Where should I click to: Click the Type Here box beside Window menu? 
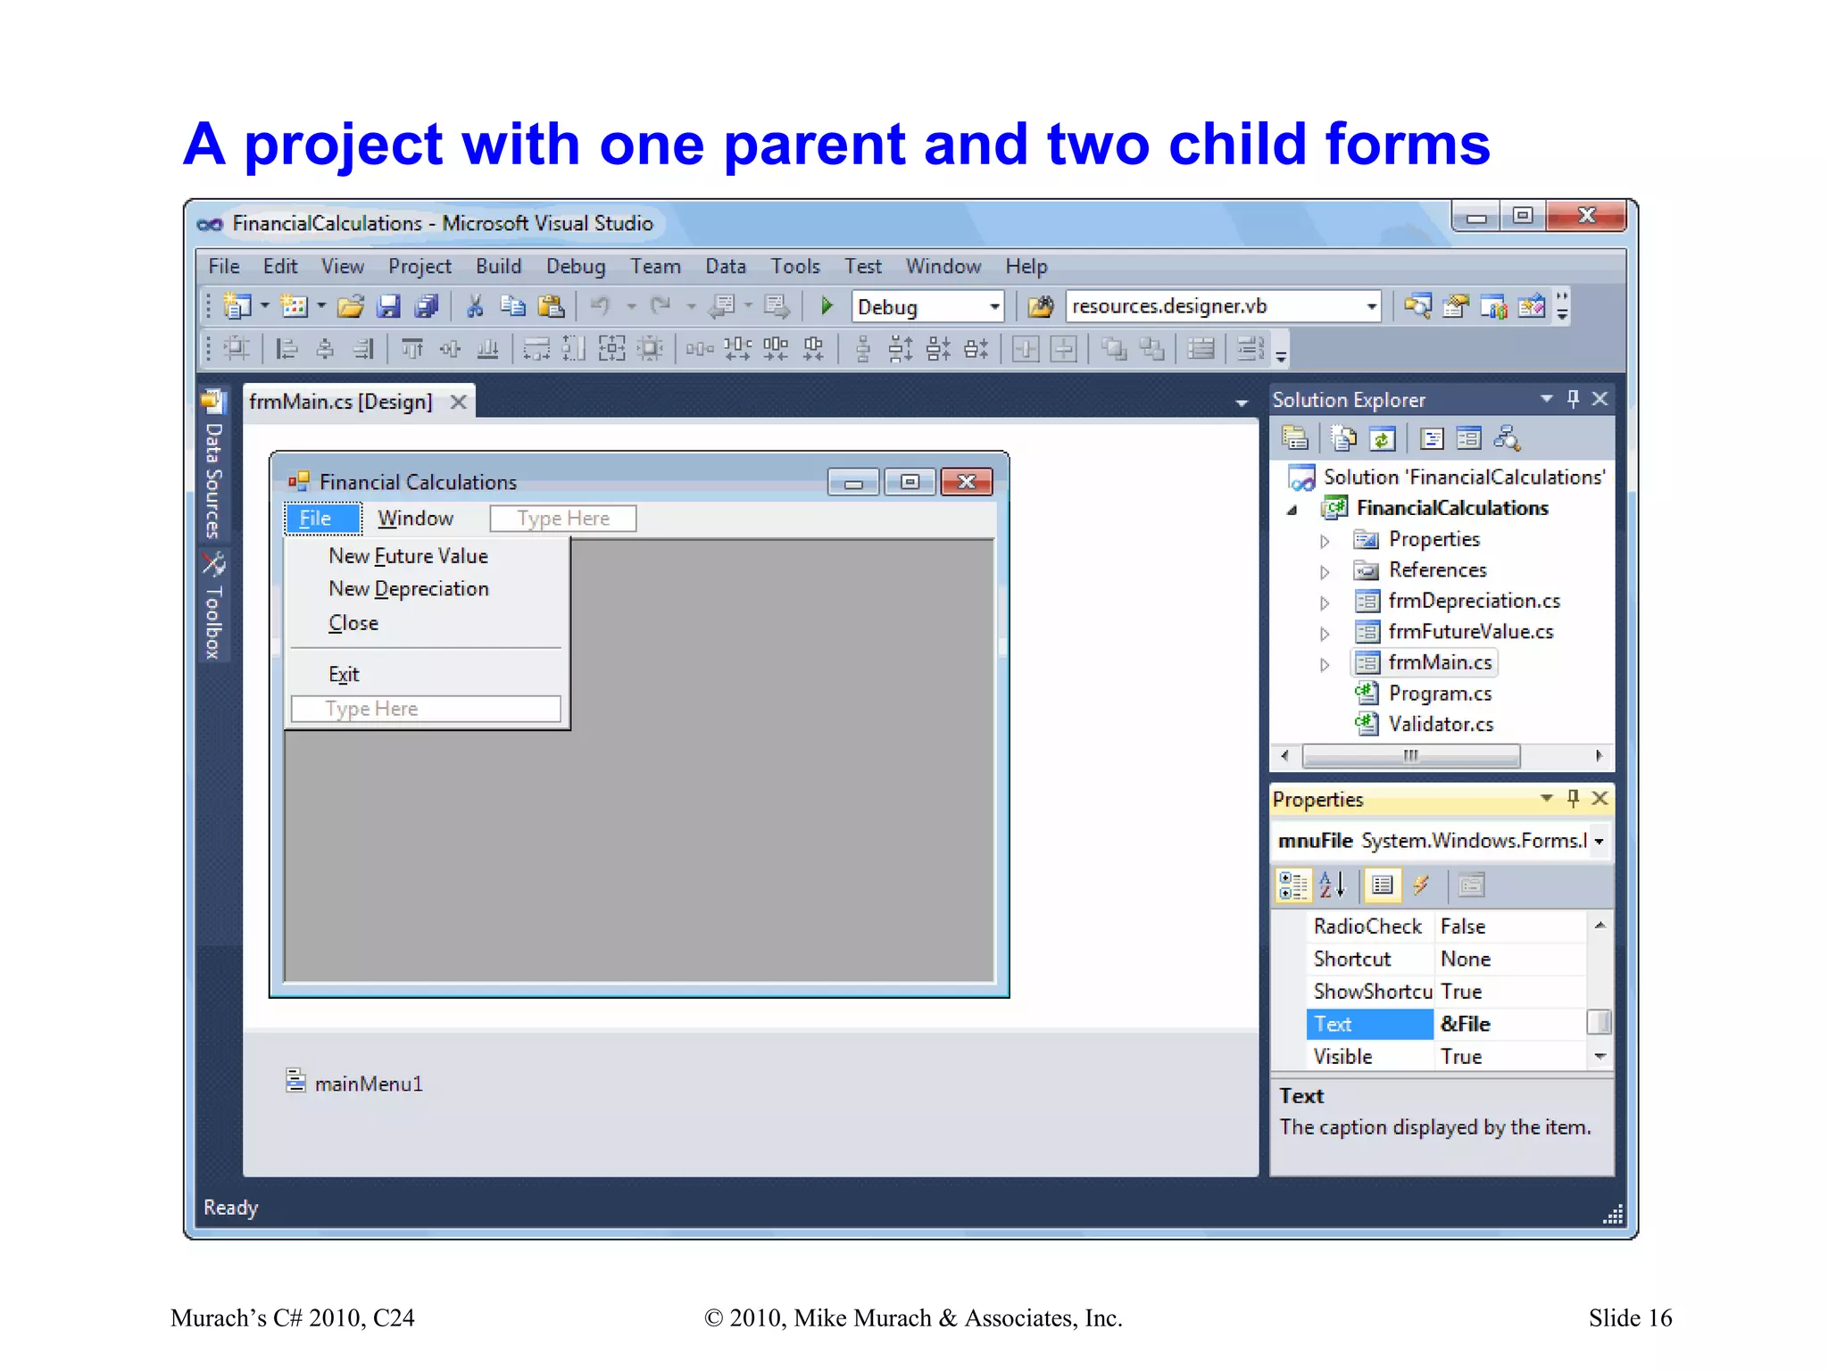tap(563, 519)
